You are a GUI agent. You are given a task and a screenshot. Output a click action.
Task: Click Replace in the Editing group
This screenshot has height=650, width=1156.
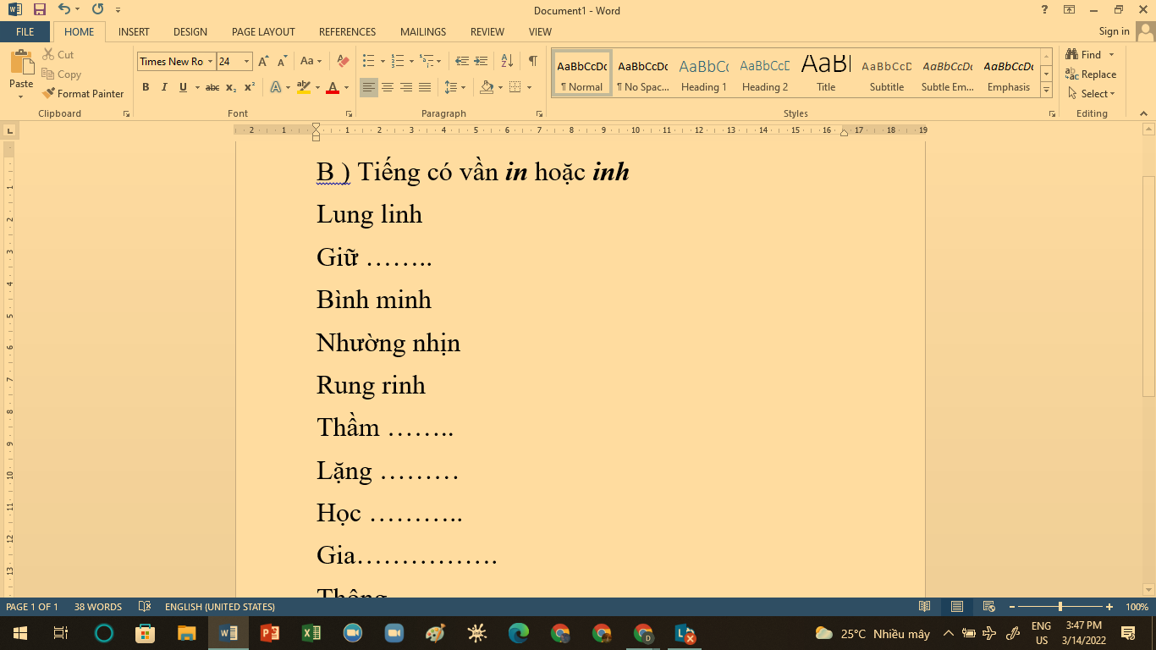click(1091, 74)
